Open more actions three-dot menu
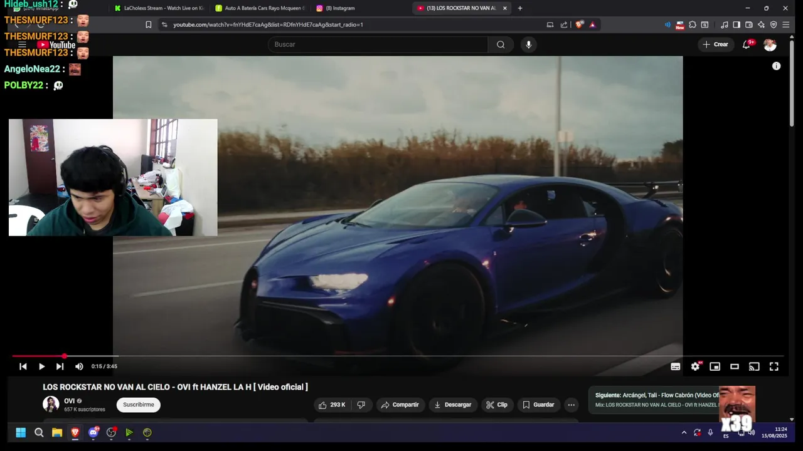Viewport: 803px width, 451px height. click(x=571, y=405)
